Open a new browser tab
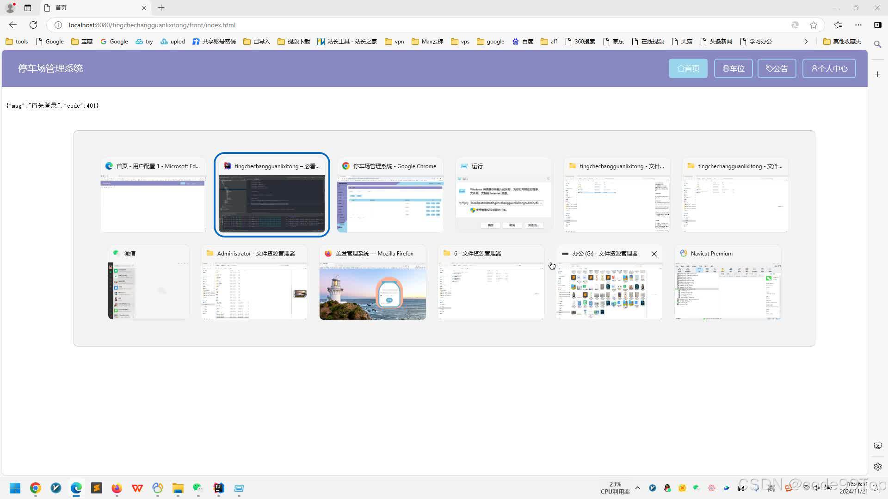The width and height of the screenshot is (888, 499). (x=161, y=8)
